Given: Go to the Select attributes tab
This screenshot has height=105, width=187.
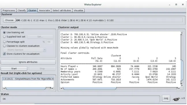Looking at the screenshot, I should pyautogui.click(x=62, y=10).
